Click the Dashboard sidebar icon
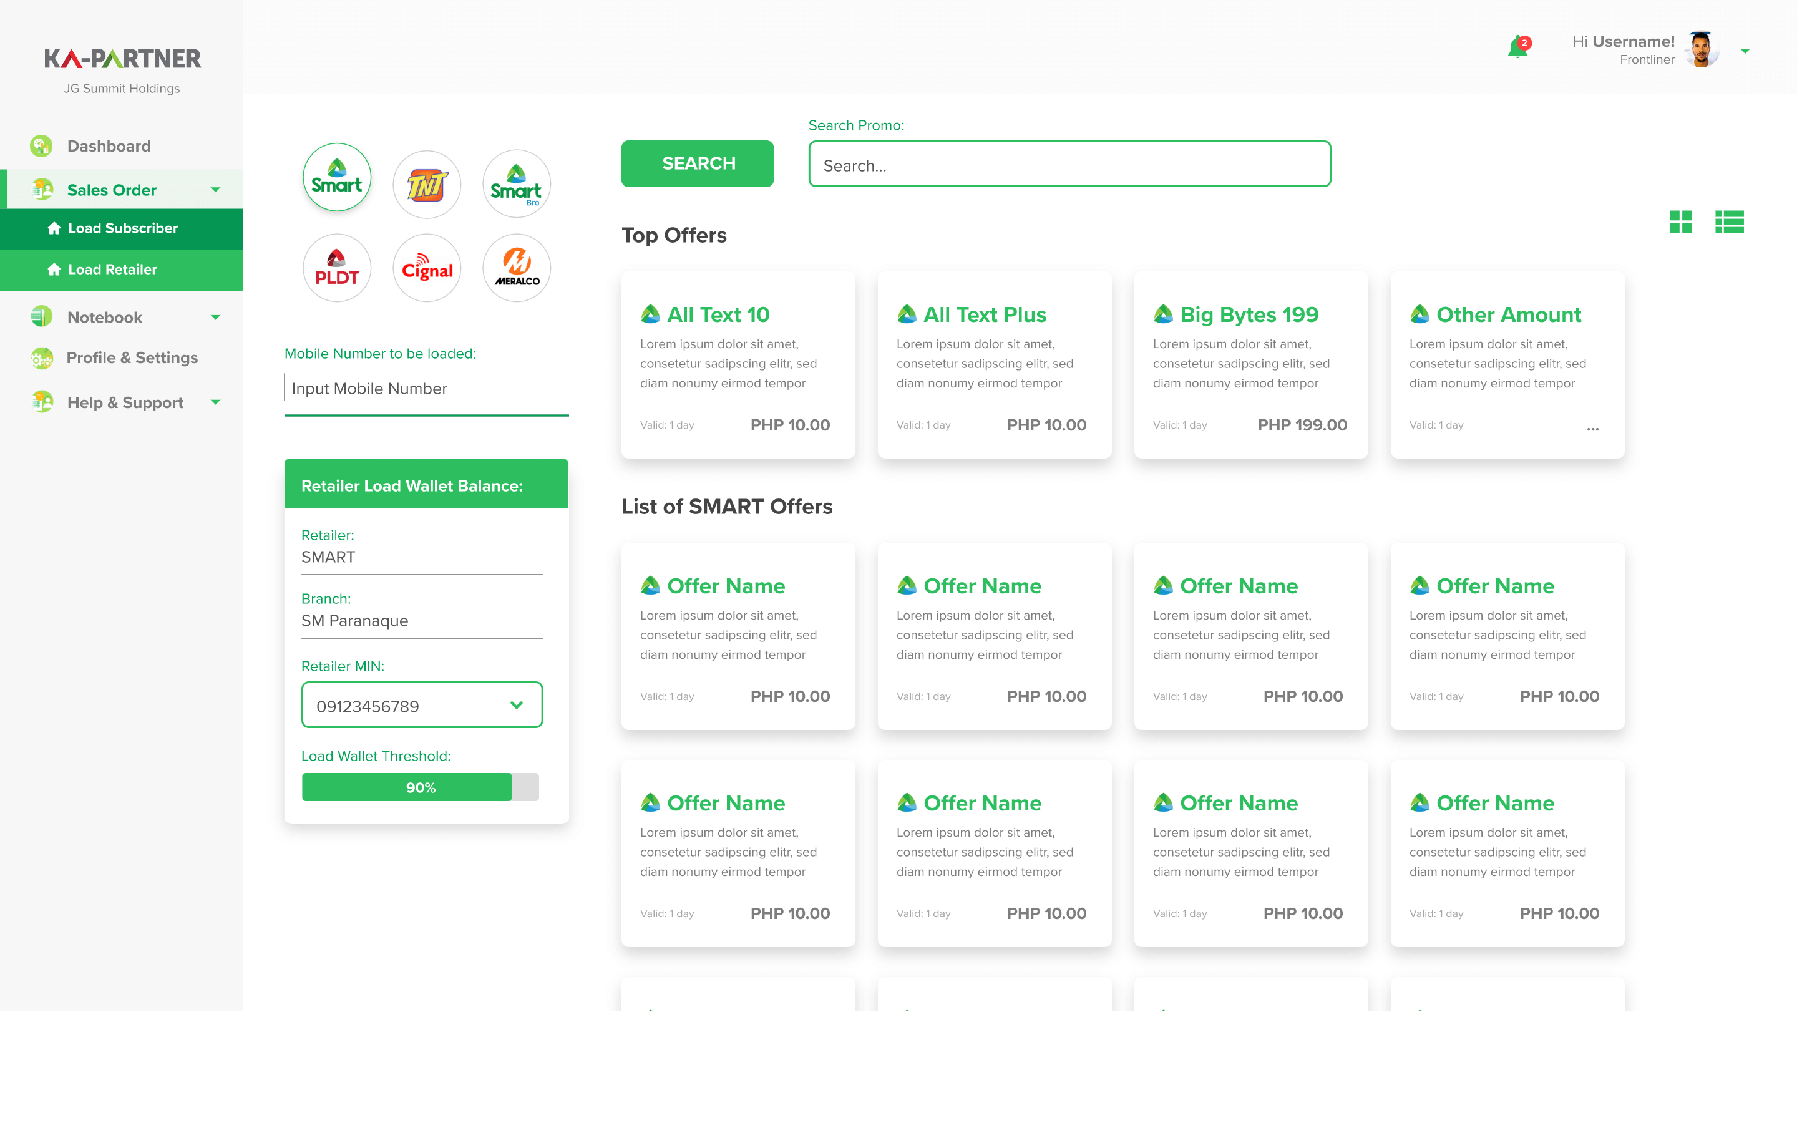 pos(42,145)
